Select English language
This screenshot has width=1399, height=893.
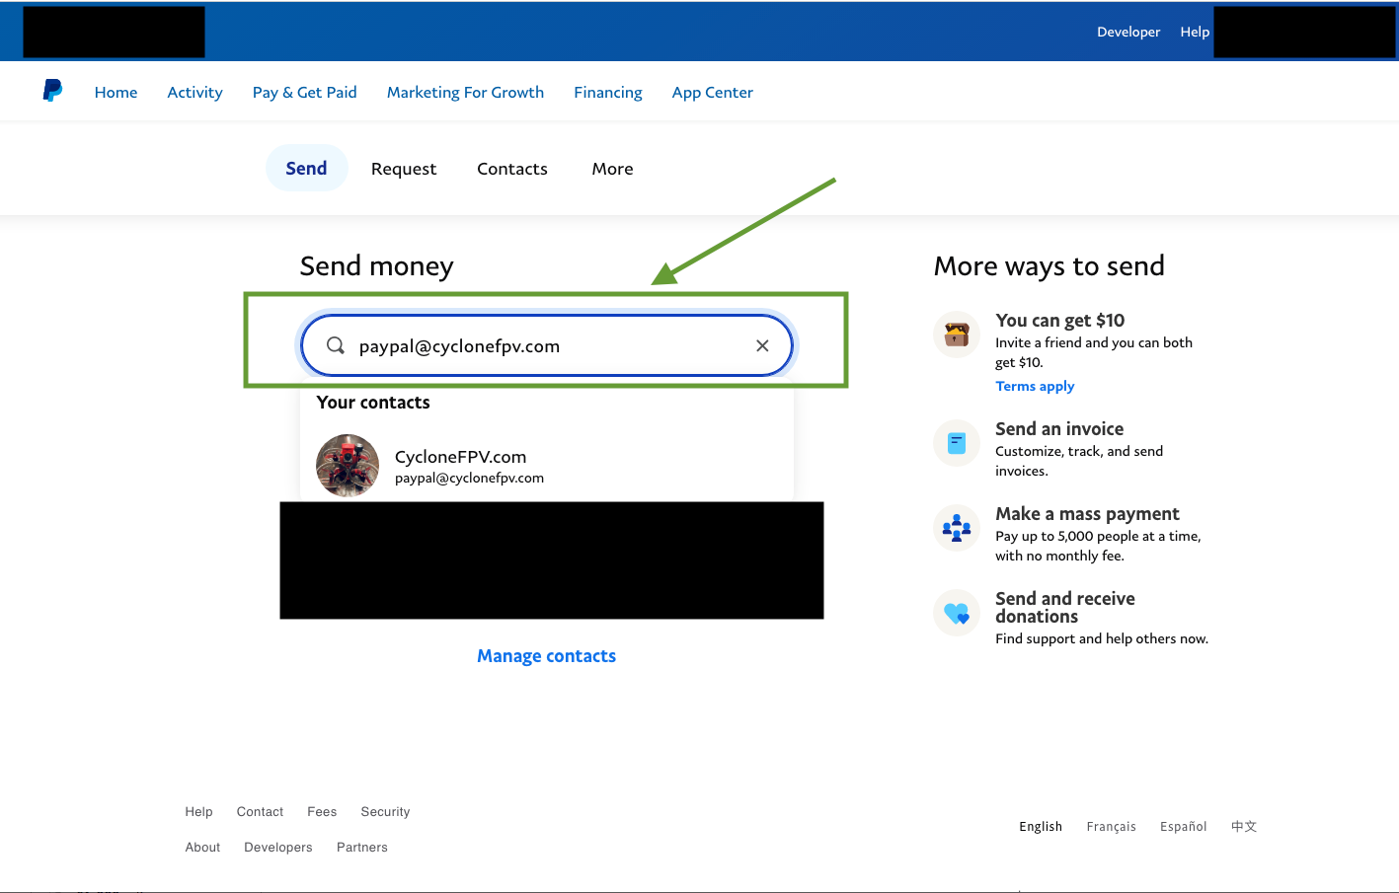point(1041,827)
